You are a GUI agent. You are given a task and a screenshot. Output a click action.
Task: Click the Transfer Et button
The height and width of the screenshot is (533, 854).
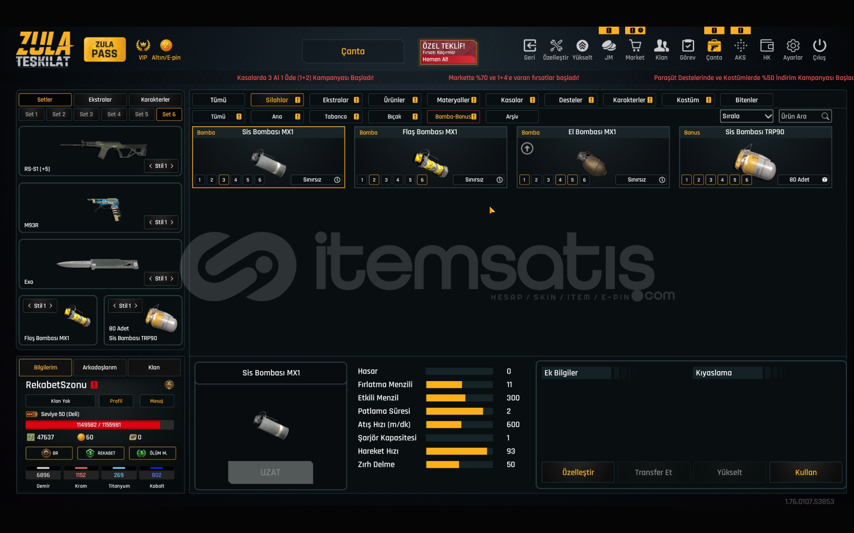click(653, 472)
